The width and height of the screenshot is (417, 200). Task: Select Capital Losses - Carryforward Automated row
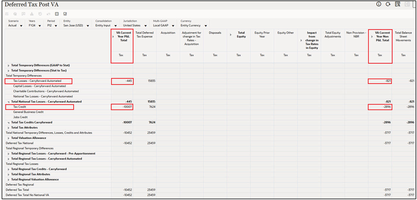(39, 86)
